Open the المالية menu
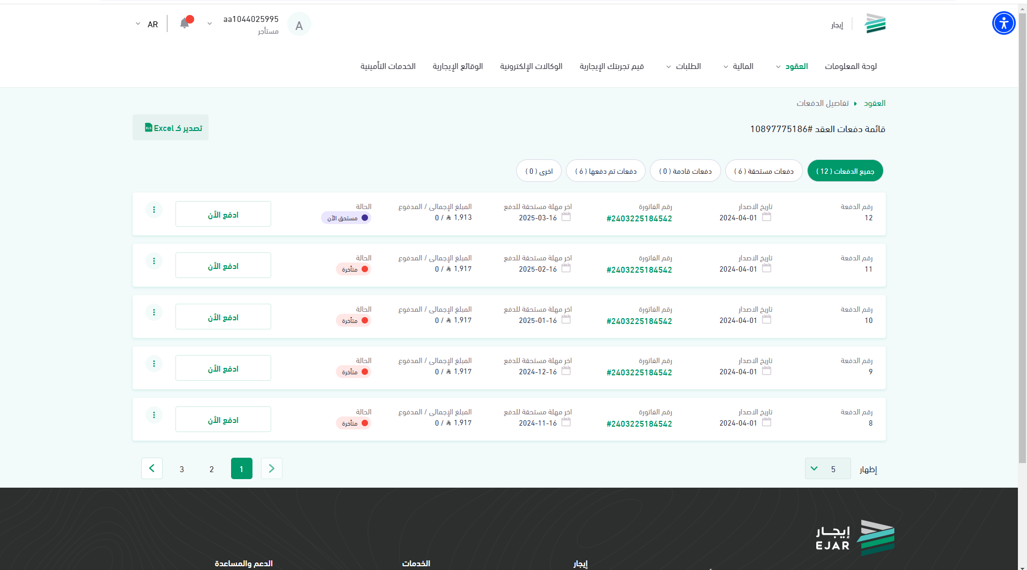Image resolution: width=1027 pixels, height=570 pixels. 738,66
